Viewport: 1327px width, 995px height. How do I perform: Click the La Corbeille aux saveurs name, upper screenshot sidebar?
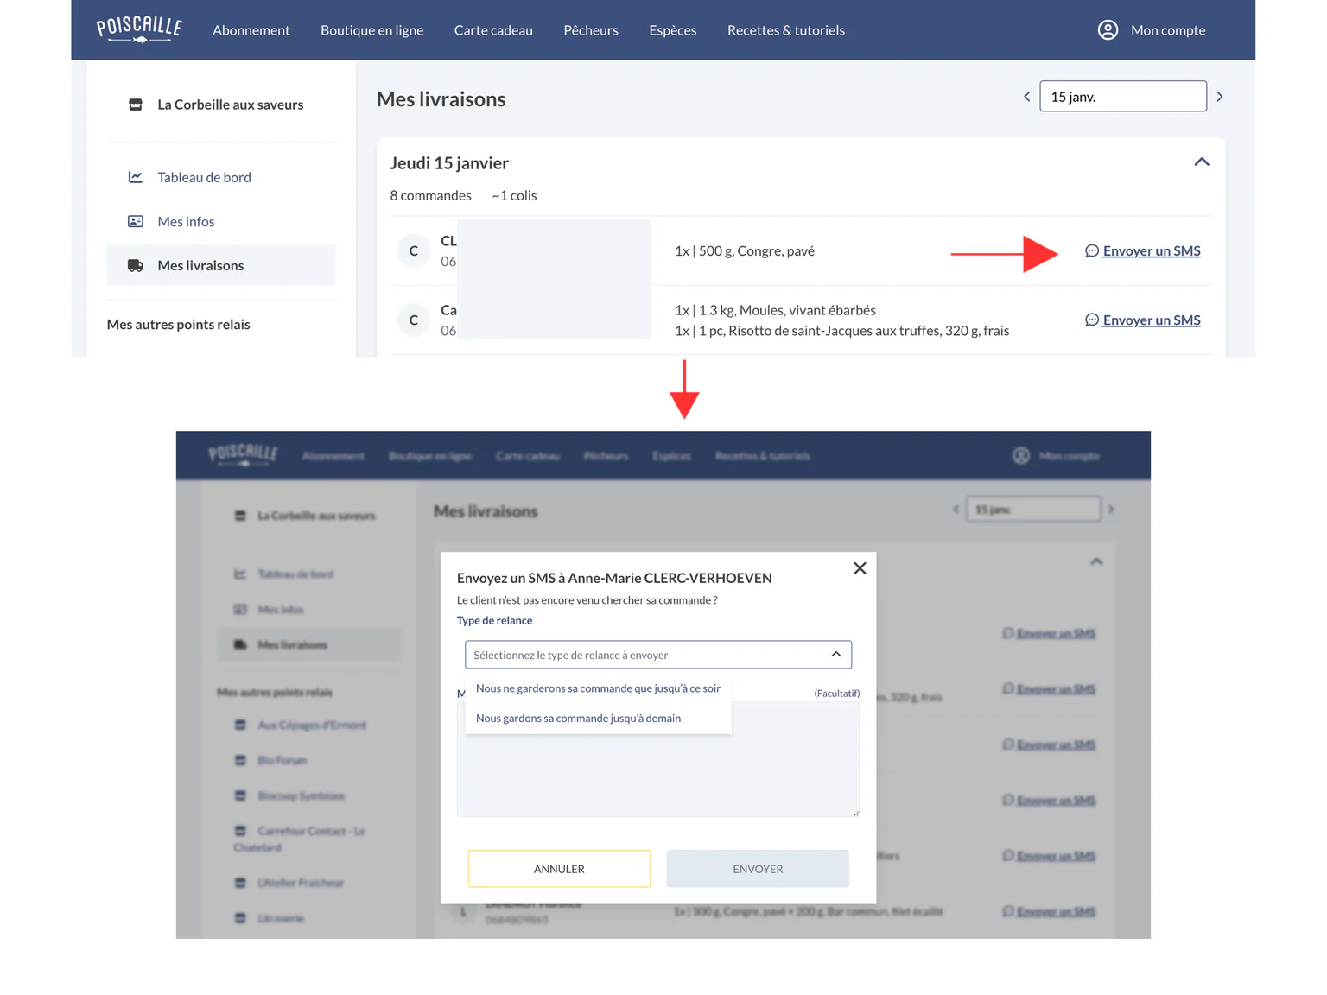pyautogui.click(x=231, y=105)
